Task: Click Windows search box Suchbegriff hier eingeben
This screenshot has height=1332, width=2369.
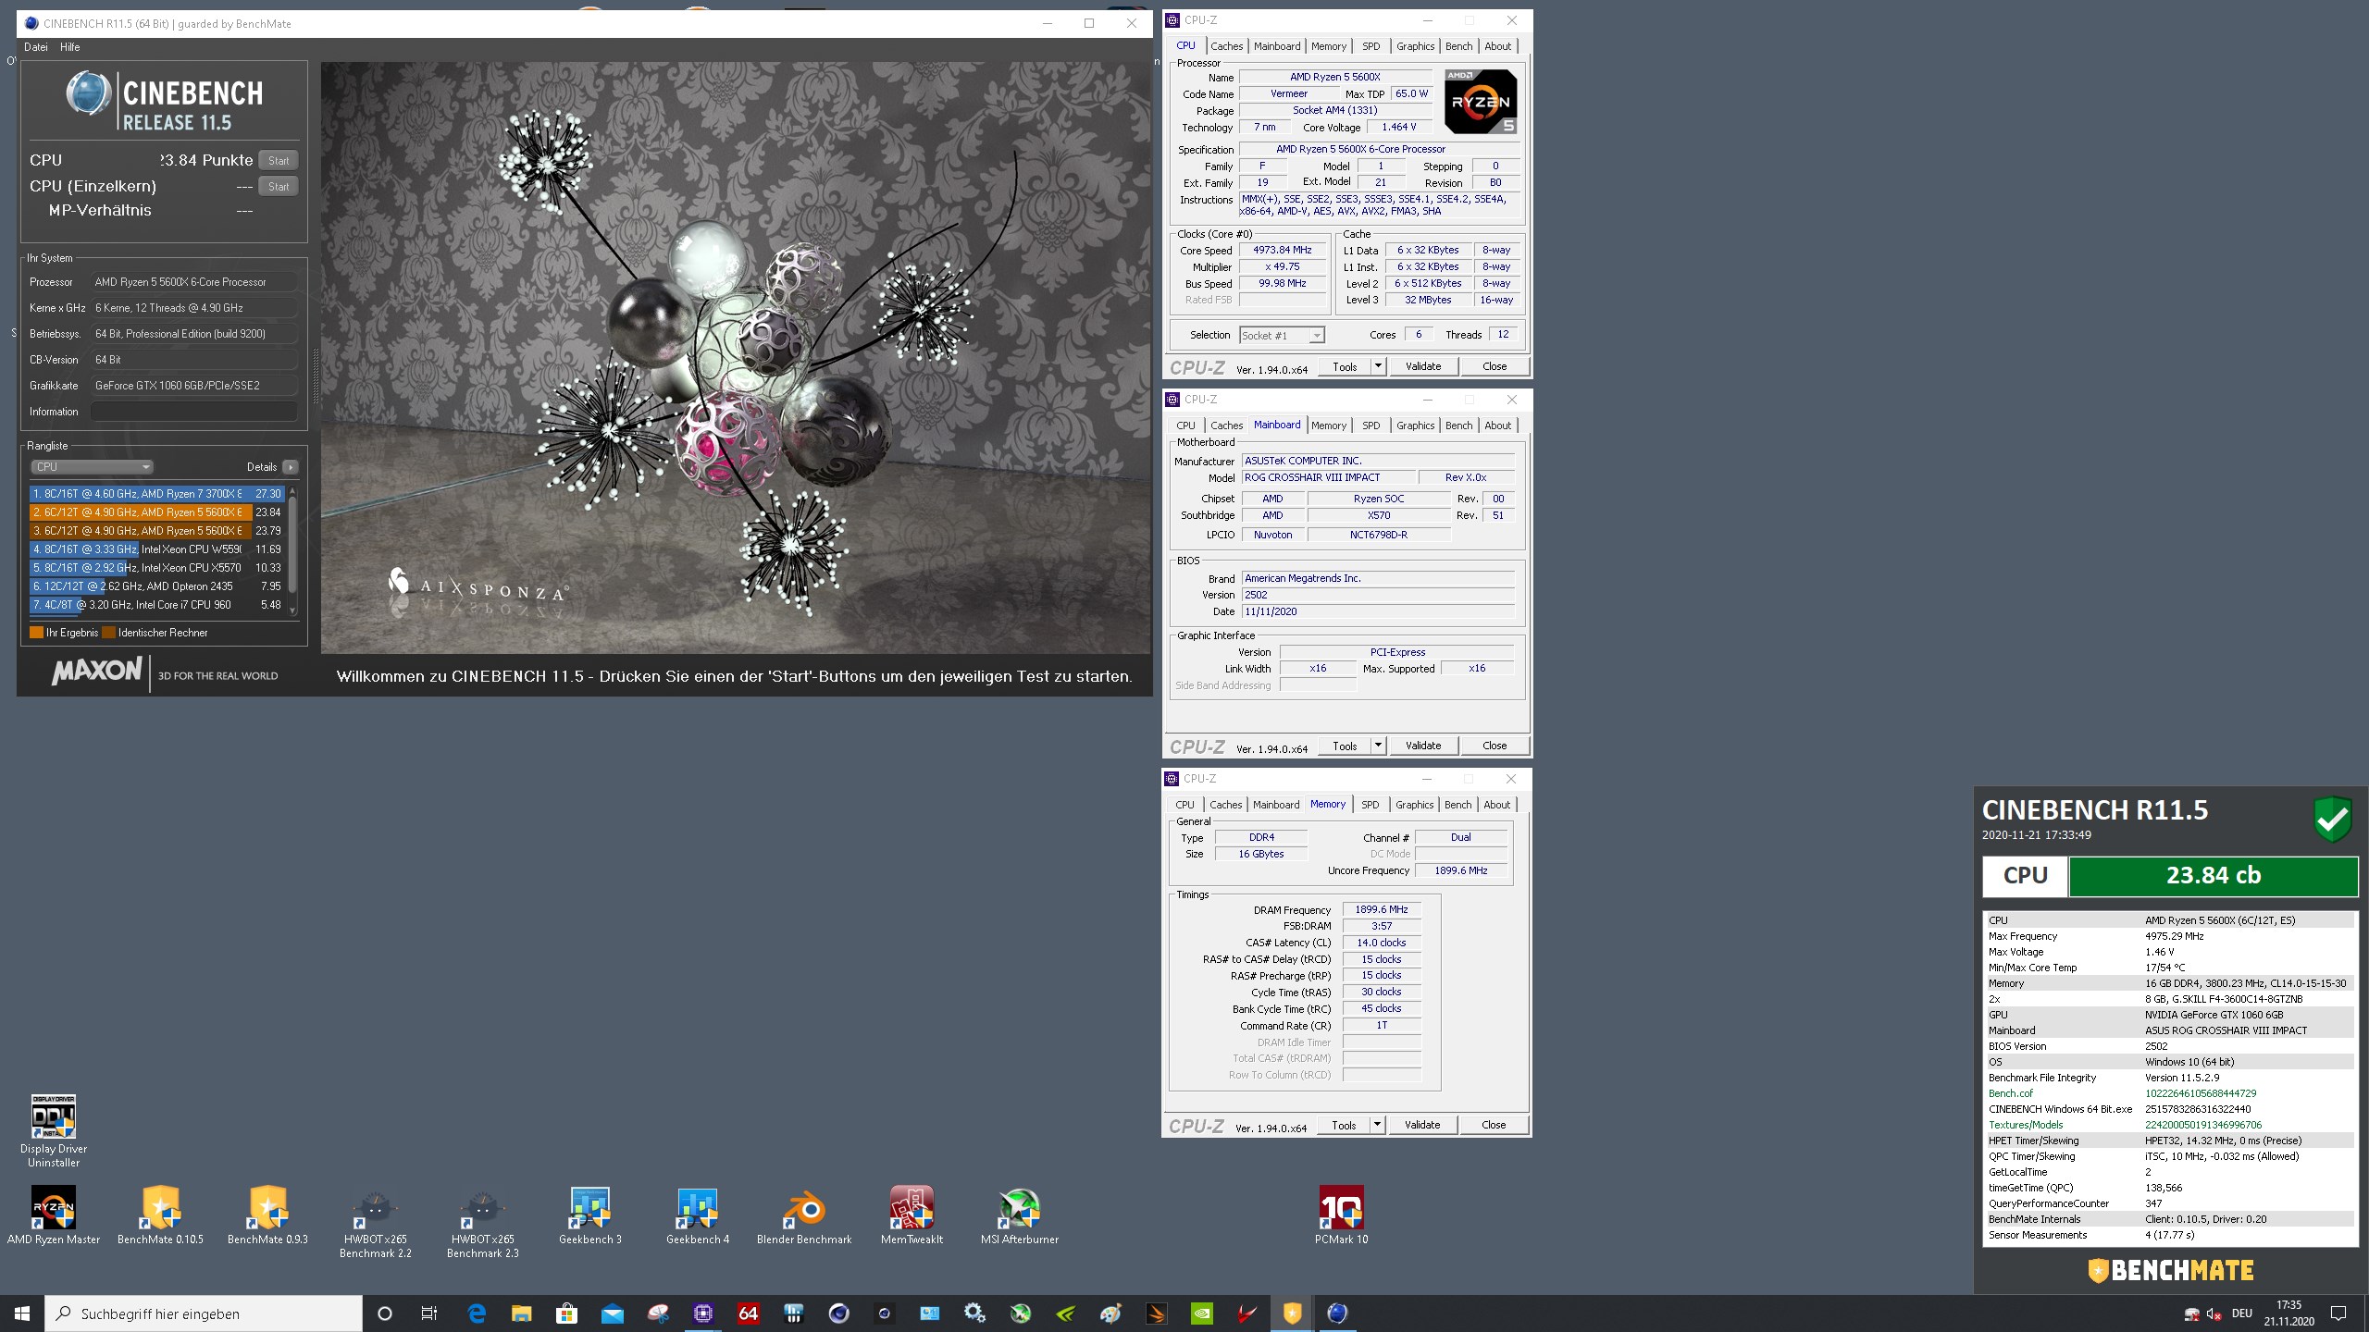Action: pyautogui.click(x=204, y=1313)
